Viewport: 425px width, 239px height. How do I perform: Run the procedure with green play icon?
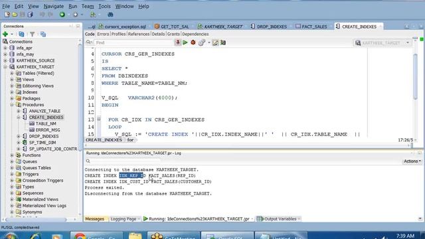(x=185, y=42)
